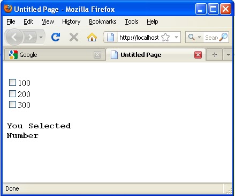Go forward with the Forward arrow button
This screenshot has width=235, height=196.
click(30, 37)
